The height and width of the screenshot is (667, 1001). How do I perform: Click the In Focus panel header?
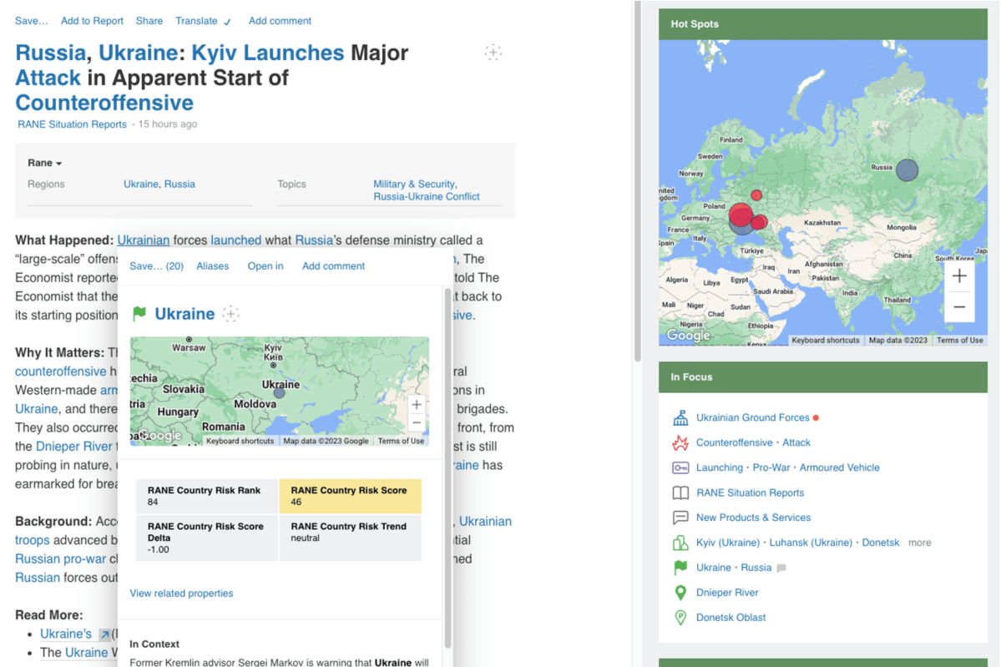[823, 377]
